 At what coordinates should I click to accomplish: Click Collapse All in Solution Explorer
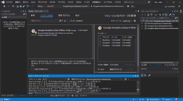coord(163,15)
